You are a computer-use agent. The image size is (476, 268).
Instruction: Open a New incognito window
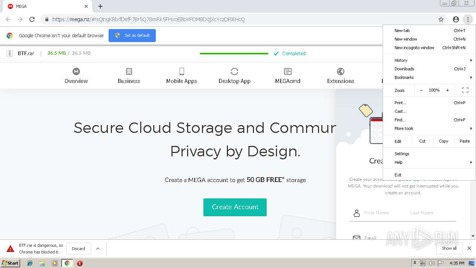pos(429,48)
